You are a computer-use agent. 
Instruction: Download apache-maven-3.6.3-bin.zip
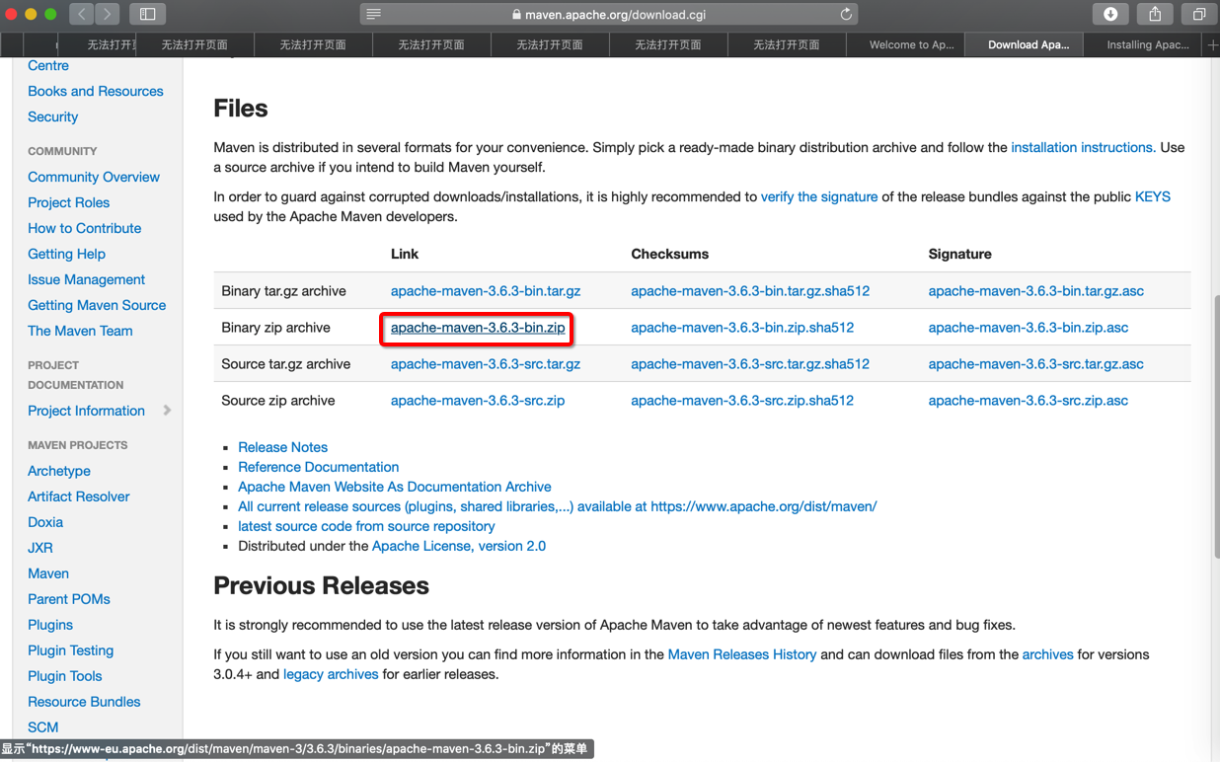coord(478,328)
